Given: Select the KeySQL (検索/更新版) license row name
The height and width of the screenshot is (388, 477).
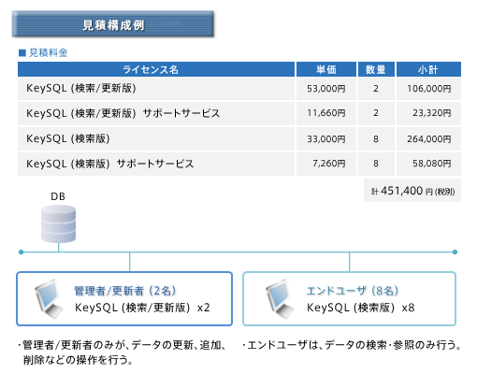Looking at the screenshot, I should point(81,88).
